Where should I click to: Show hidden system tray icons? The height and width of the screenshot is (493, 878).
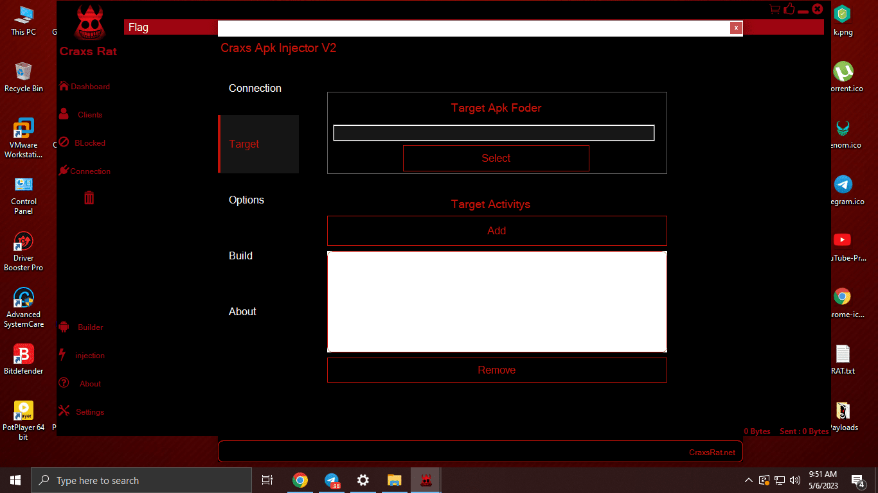[749, 480]
